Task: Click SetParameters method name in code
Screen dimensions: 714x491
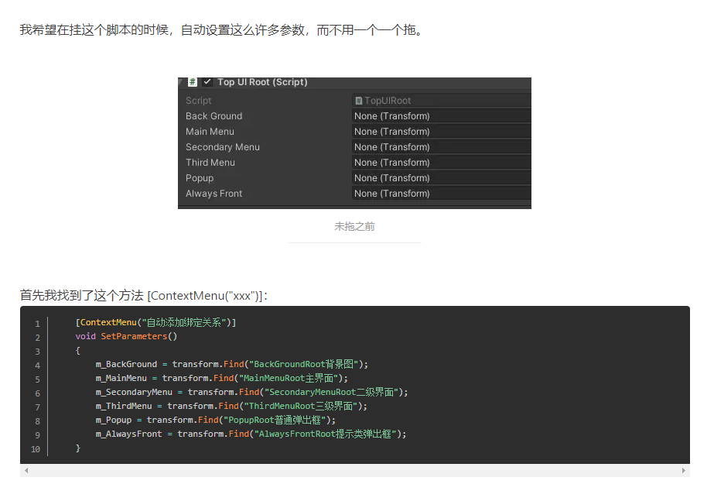Action: pyautogui.click(x=134, y=336)
